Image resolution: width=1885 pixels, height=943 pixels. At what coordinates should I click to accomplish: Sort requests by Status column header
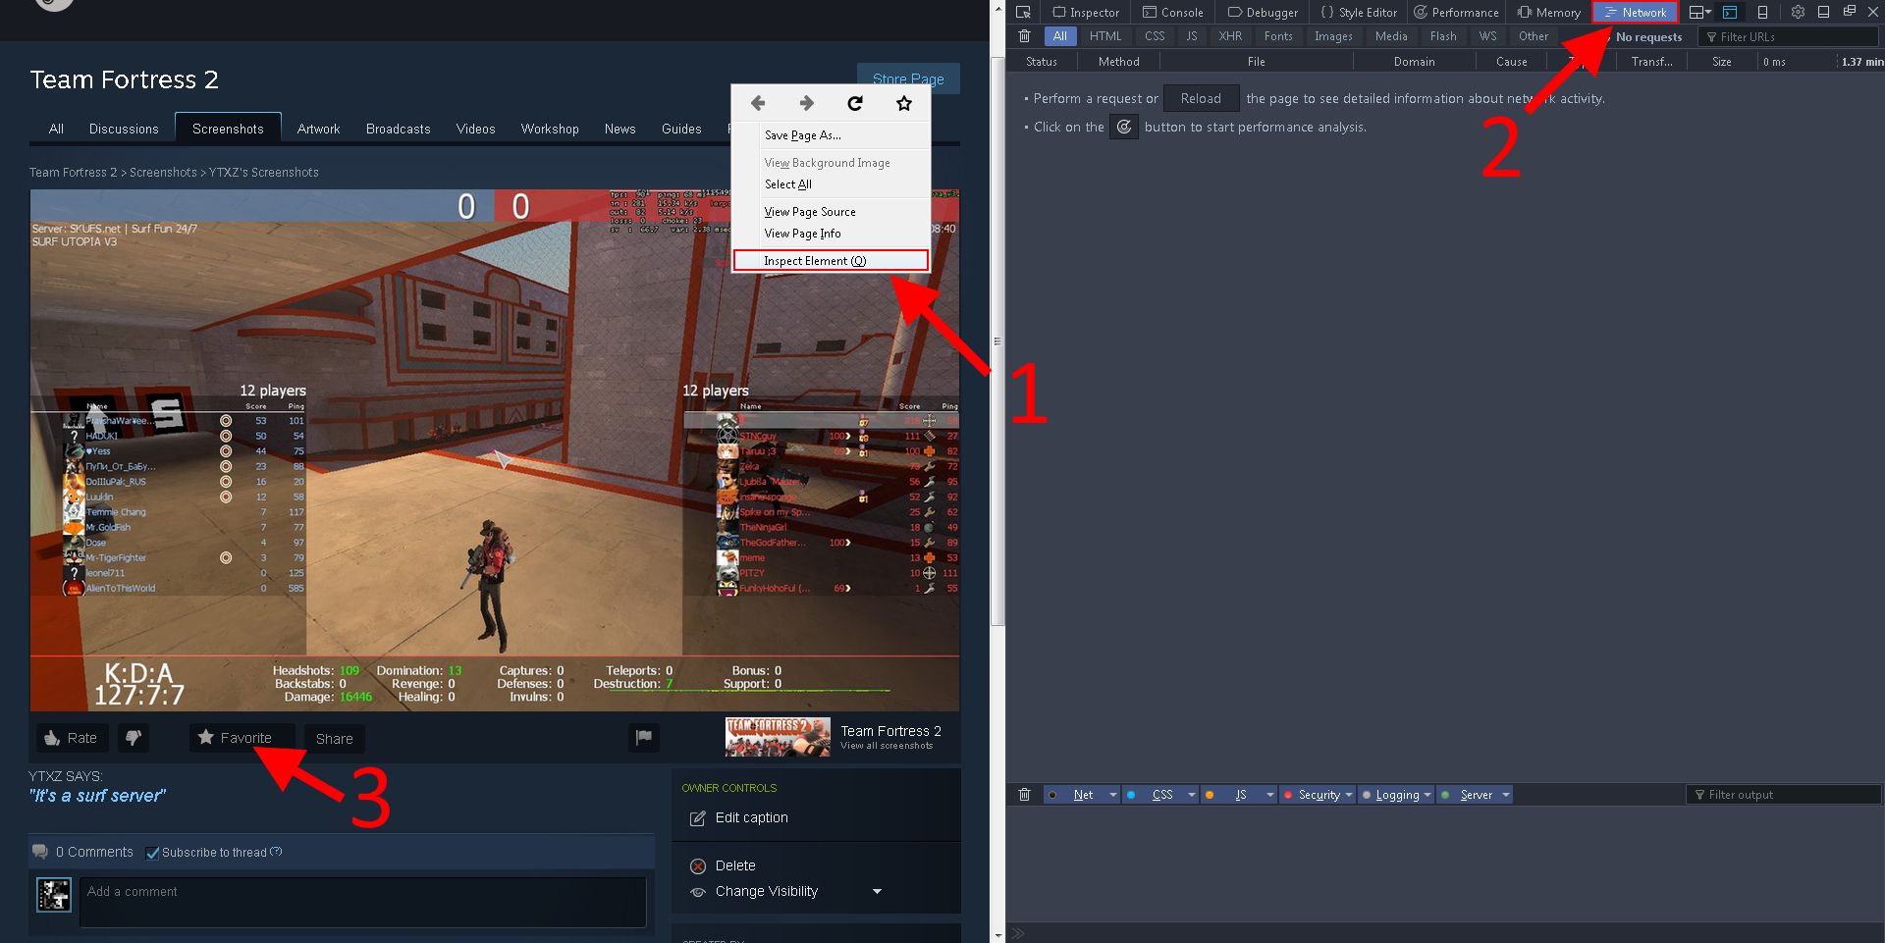coord(1042,62)
